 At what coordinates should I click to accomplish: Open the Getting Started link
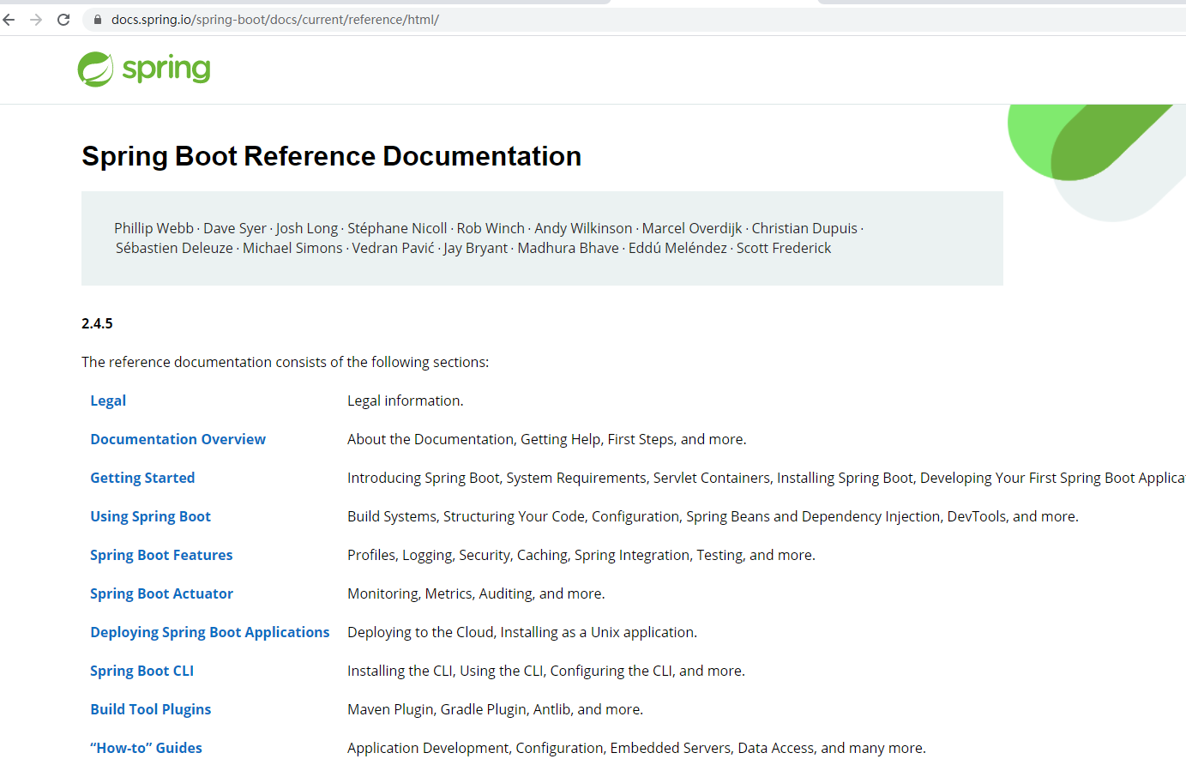[142, 478]
